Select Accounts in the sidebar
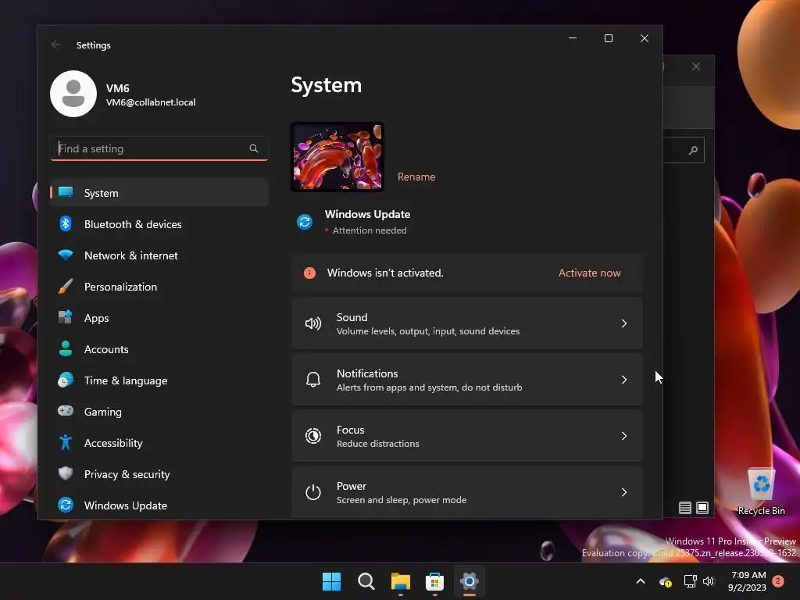Viewport: 800px width, 600px height. pyautogui.click(x=159, y=348)
